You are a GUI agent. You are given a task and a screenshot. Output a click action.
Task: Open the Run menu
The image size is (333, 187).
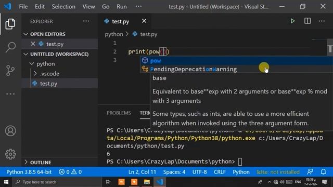[x=121, y=7]
